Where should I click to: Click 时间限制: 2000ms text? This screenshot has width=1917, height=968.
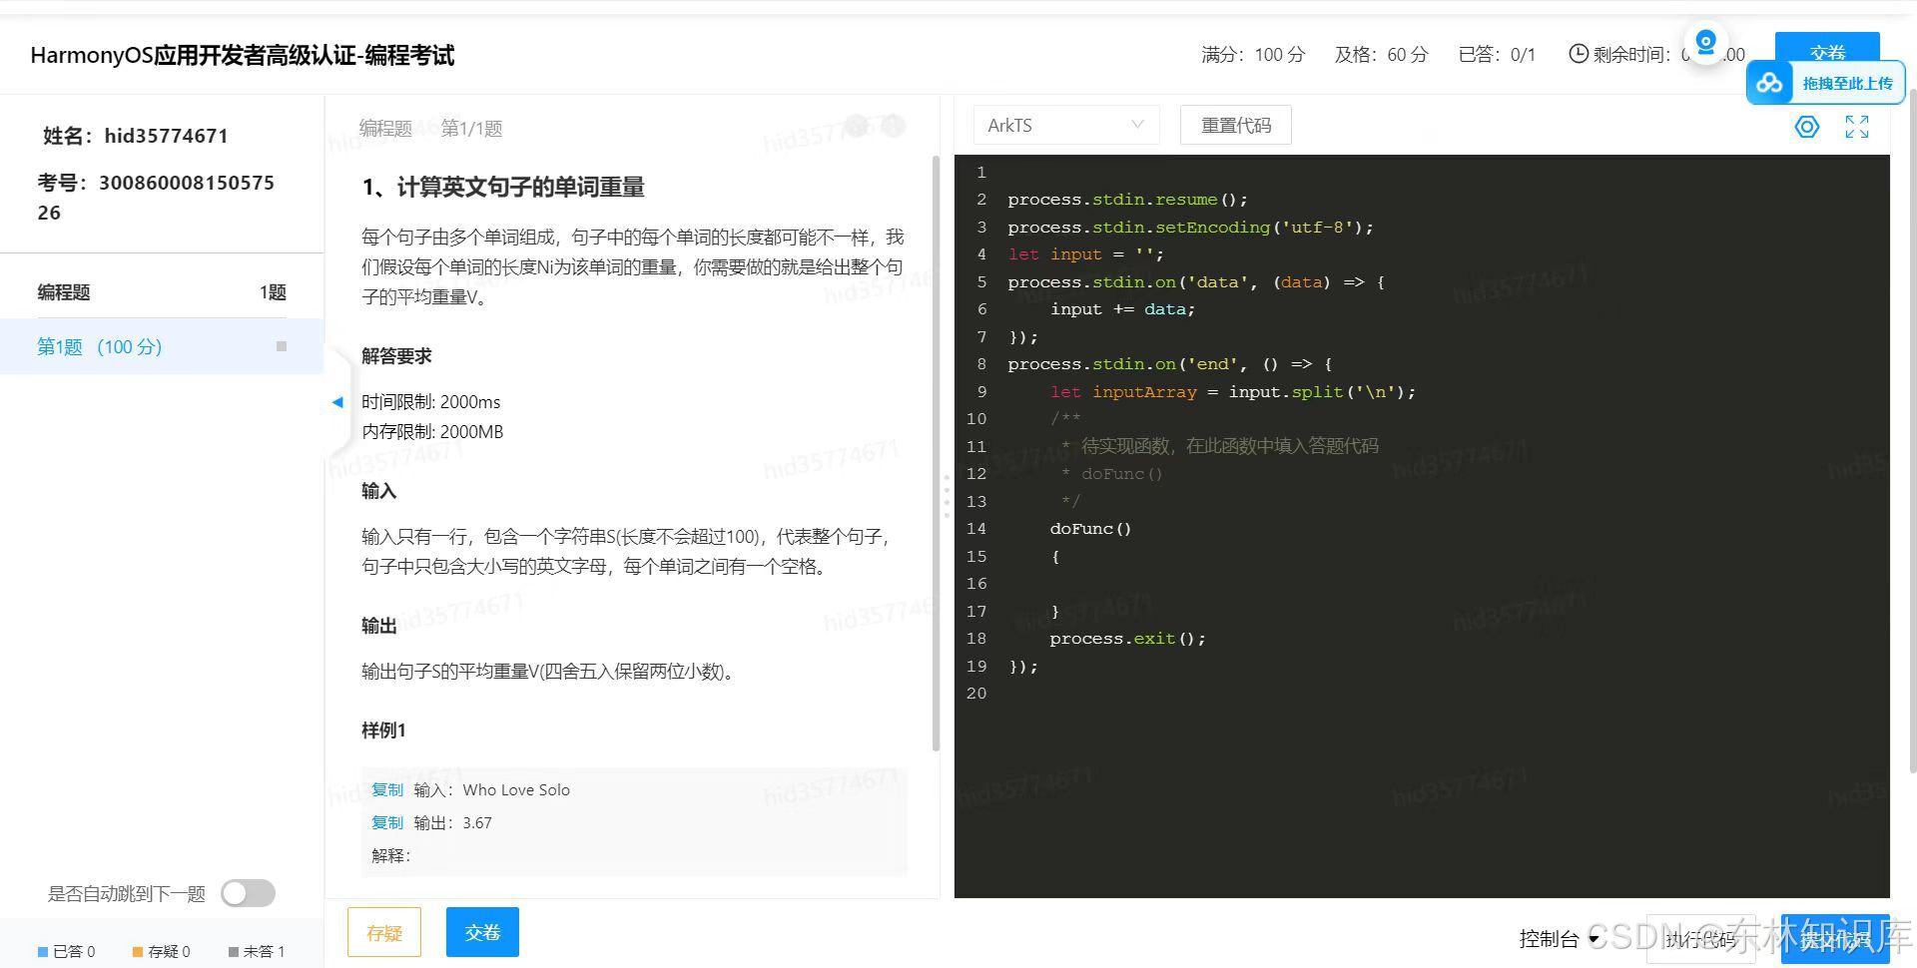pyautogui.click(x=430, y=402)
